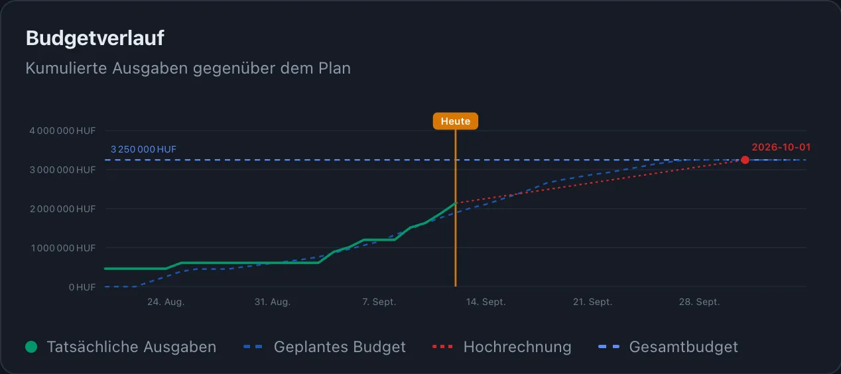This screenshot has height=374, width=841.
Task: Click the orange Heute marker label
Action: (x=456, y=121)
